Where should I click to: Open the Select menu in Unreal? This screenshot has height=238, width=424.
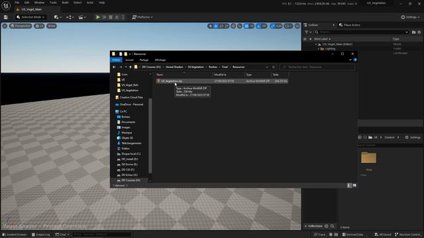(x=78, y=3)
